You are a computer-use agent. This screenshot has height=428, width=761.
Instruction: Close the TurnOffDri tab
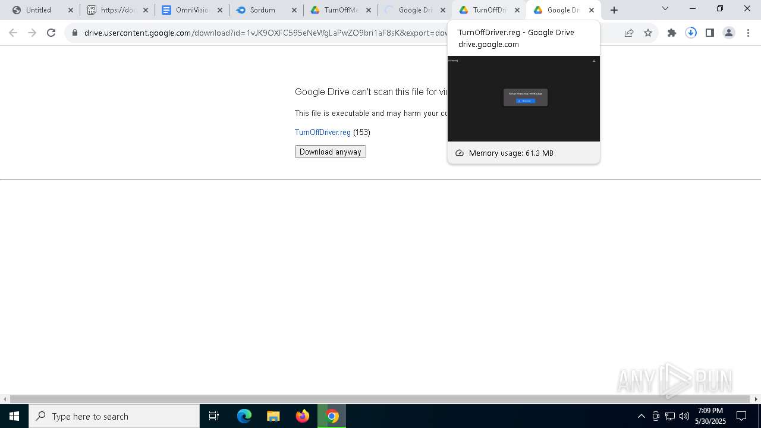[517, 10]
